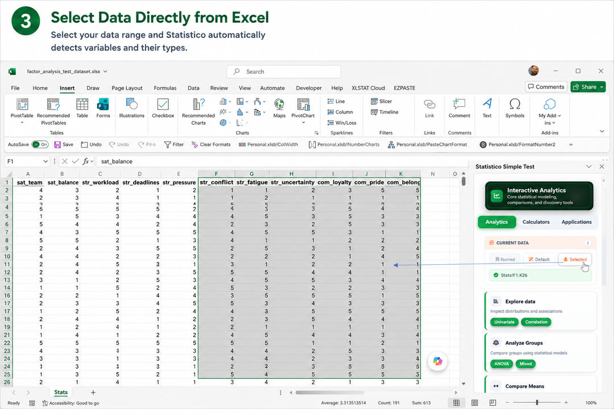Open the Text options
Viewport: 614px width, 409px height.
[487, 108]
